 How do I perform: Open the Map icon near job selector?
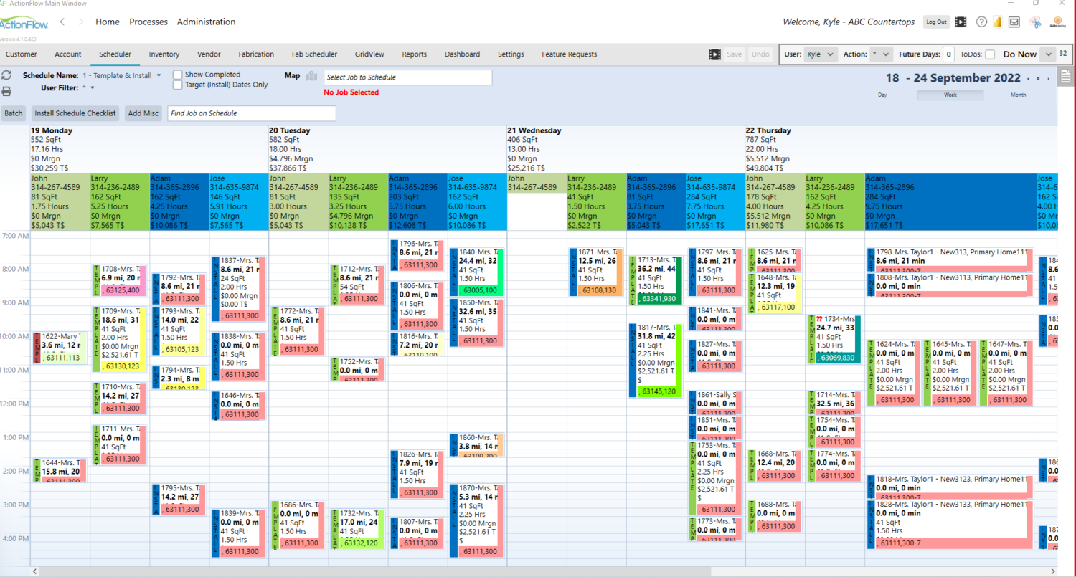tap(312, 75)
